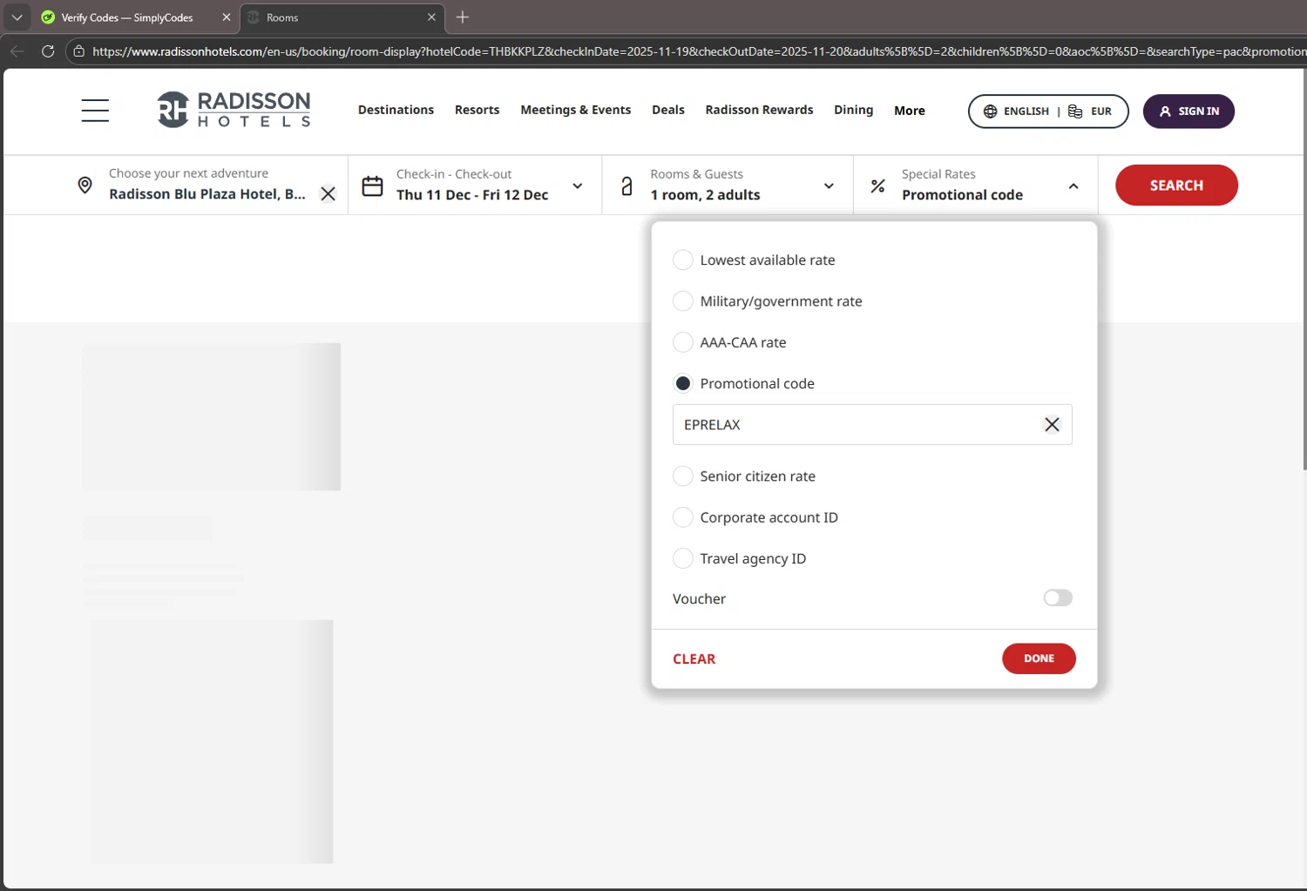The image size is (1307, 891).
Task: Click the Sign In button
Action: point(1188,111)
